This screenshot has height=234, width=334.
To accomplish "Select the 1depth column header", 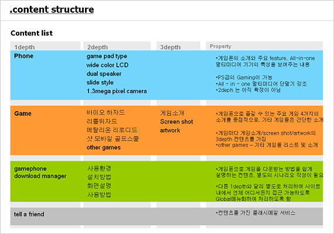I will point(25,47).
